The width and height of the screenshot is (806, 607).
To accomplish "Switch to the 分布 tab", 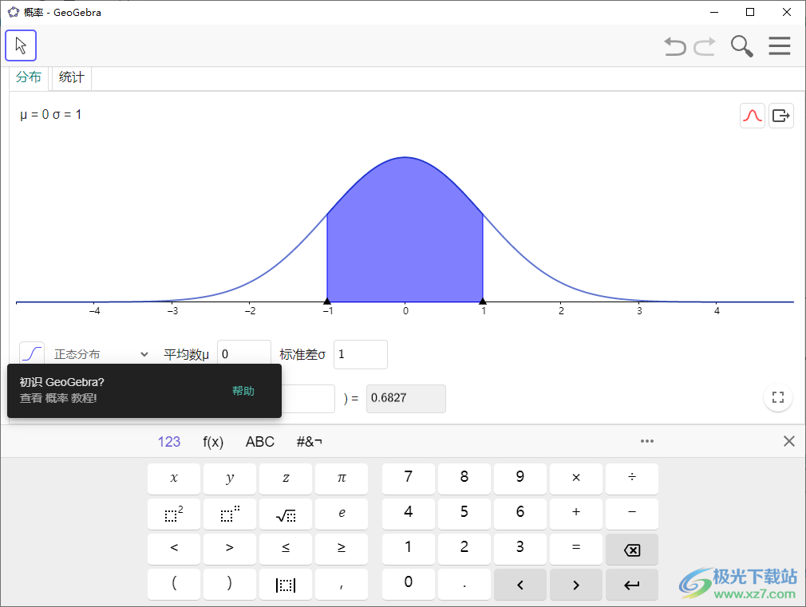I will pos(28,77).
